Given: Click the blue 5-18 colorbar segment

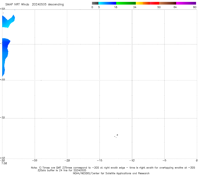Looking at the screenshot, I should coord(107,3).
